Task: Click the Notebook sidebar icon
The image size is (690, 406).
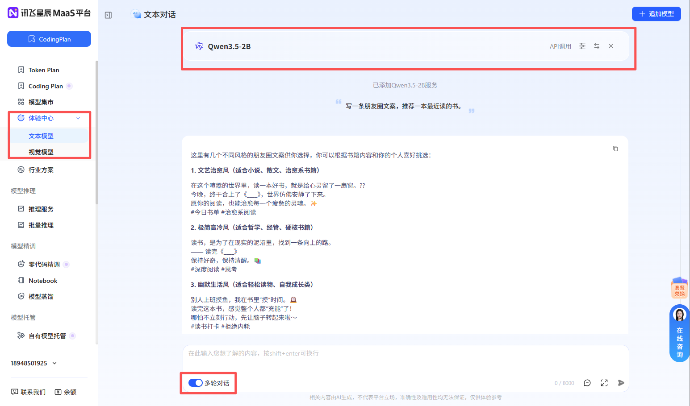Action: pos(21,280)
